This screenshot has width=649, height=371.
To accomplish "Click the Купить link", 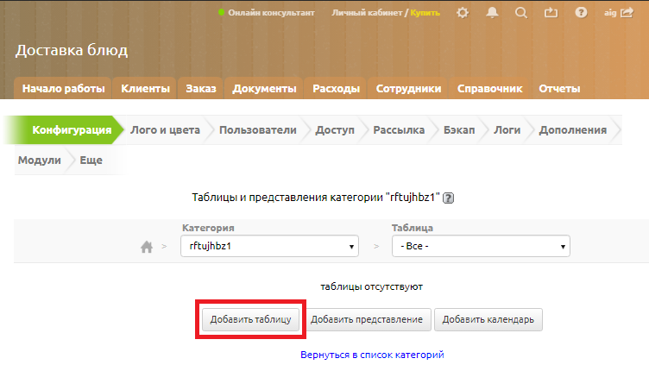I will click(x=425, y=13).
